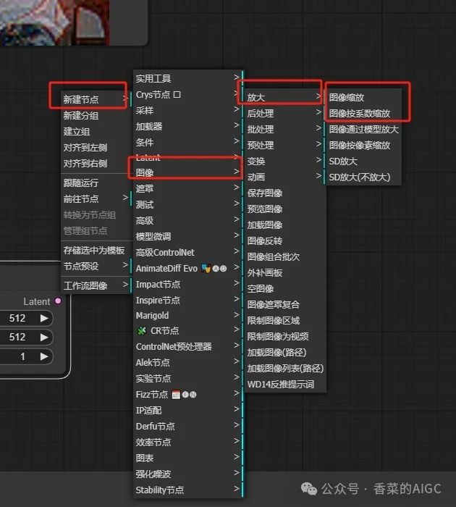
Task: Select 图像通过模型放大 node
Action: click(x=363, y=129)
